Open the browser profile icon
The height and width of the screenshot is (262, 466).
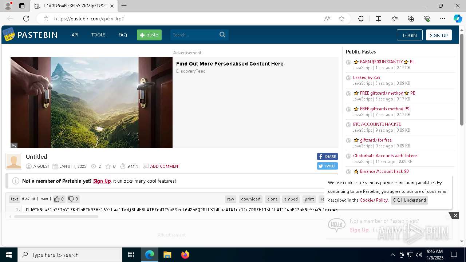point(8,6)
